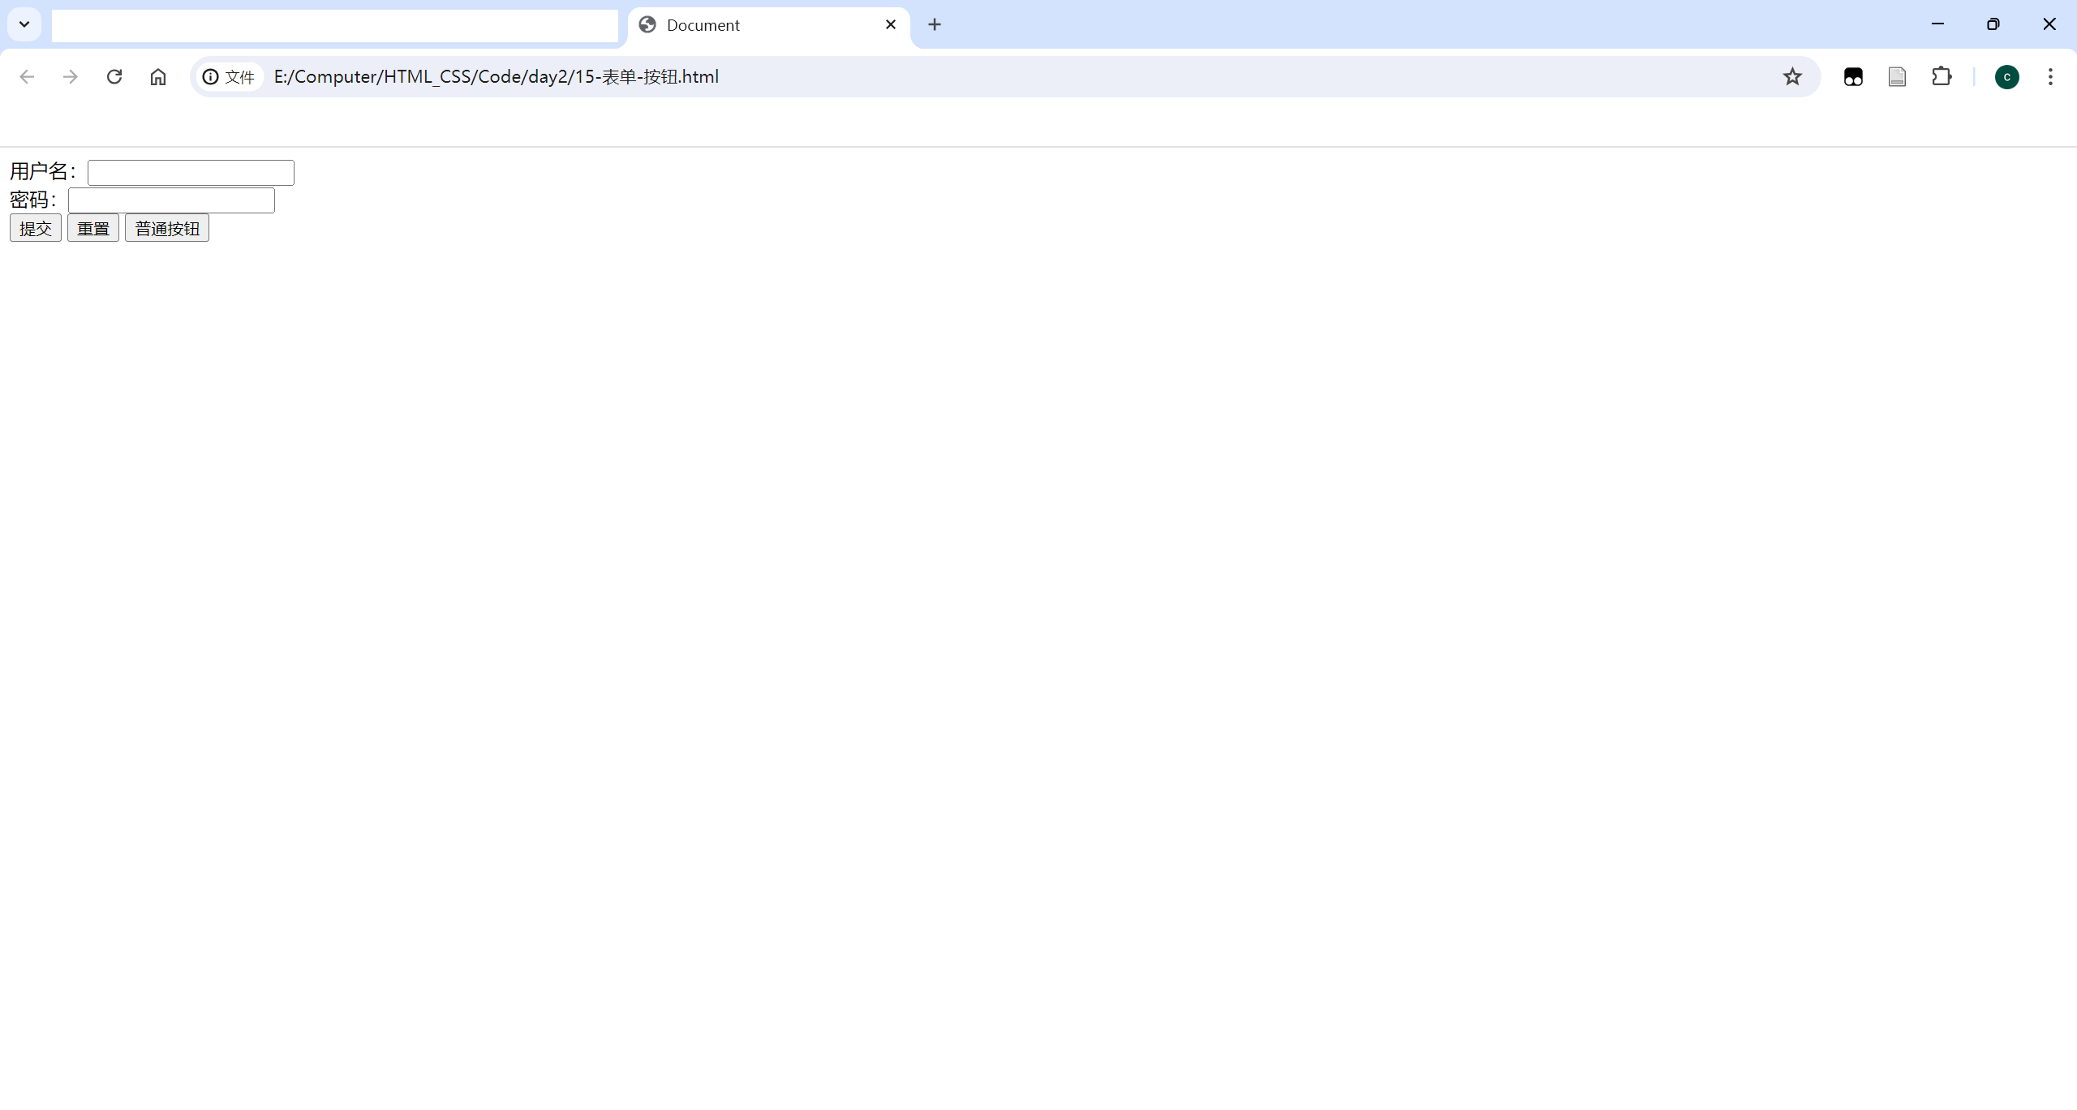
Task: Click the address bar URL text
Action: (497, 76)
